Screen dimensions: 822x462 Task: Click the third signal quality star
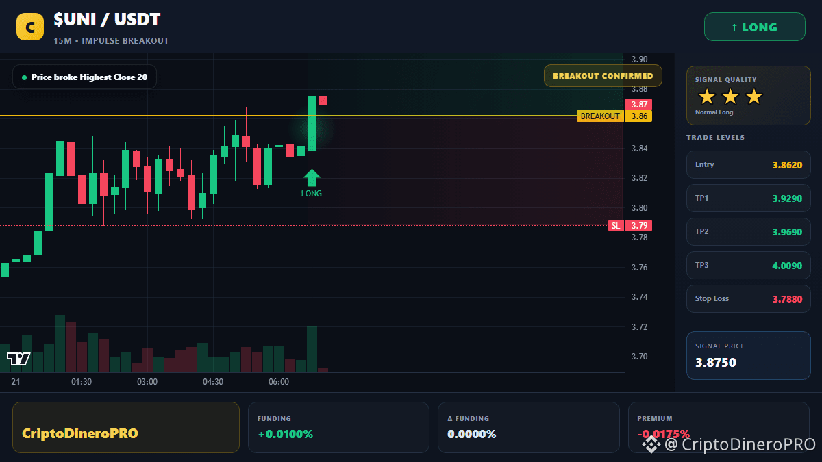(754, 97)
